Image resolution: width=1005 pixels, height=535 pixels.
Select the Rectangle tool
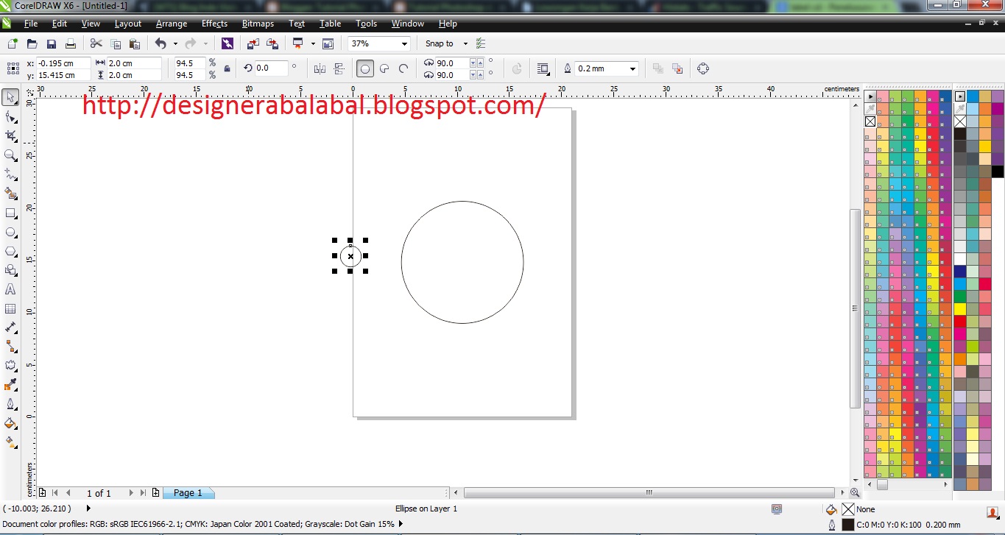pos(10,213)
